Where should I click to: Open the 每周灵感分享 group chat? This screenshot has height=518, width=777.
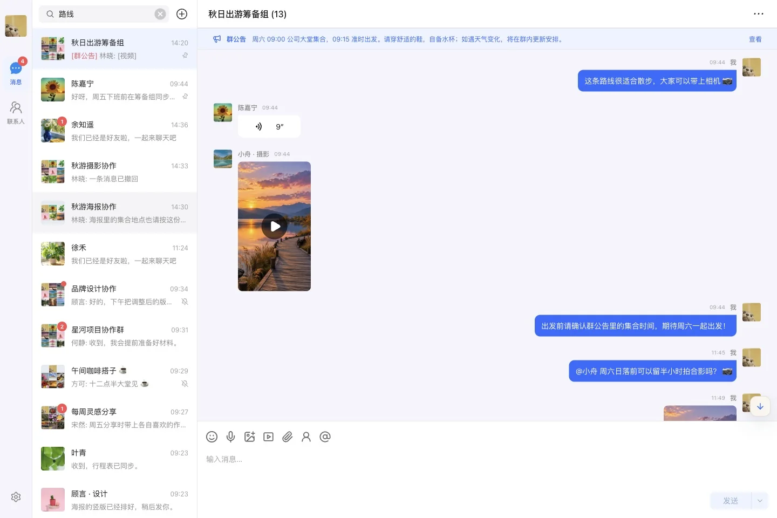click(114, 418)
